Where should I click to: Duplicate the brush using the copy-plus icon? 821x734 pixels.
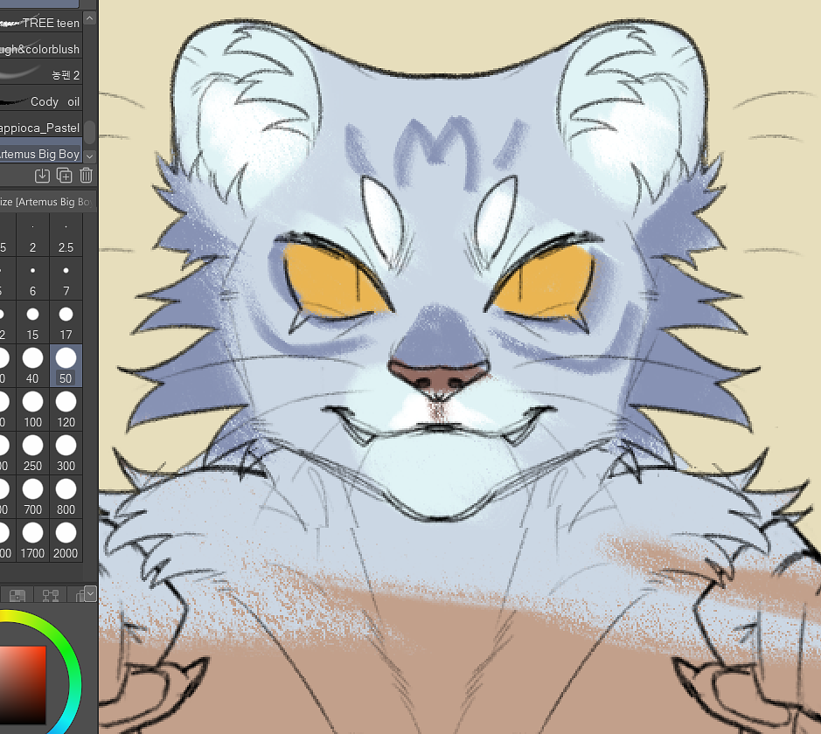pos(64,176)
